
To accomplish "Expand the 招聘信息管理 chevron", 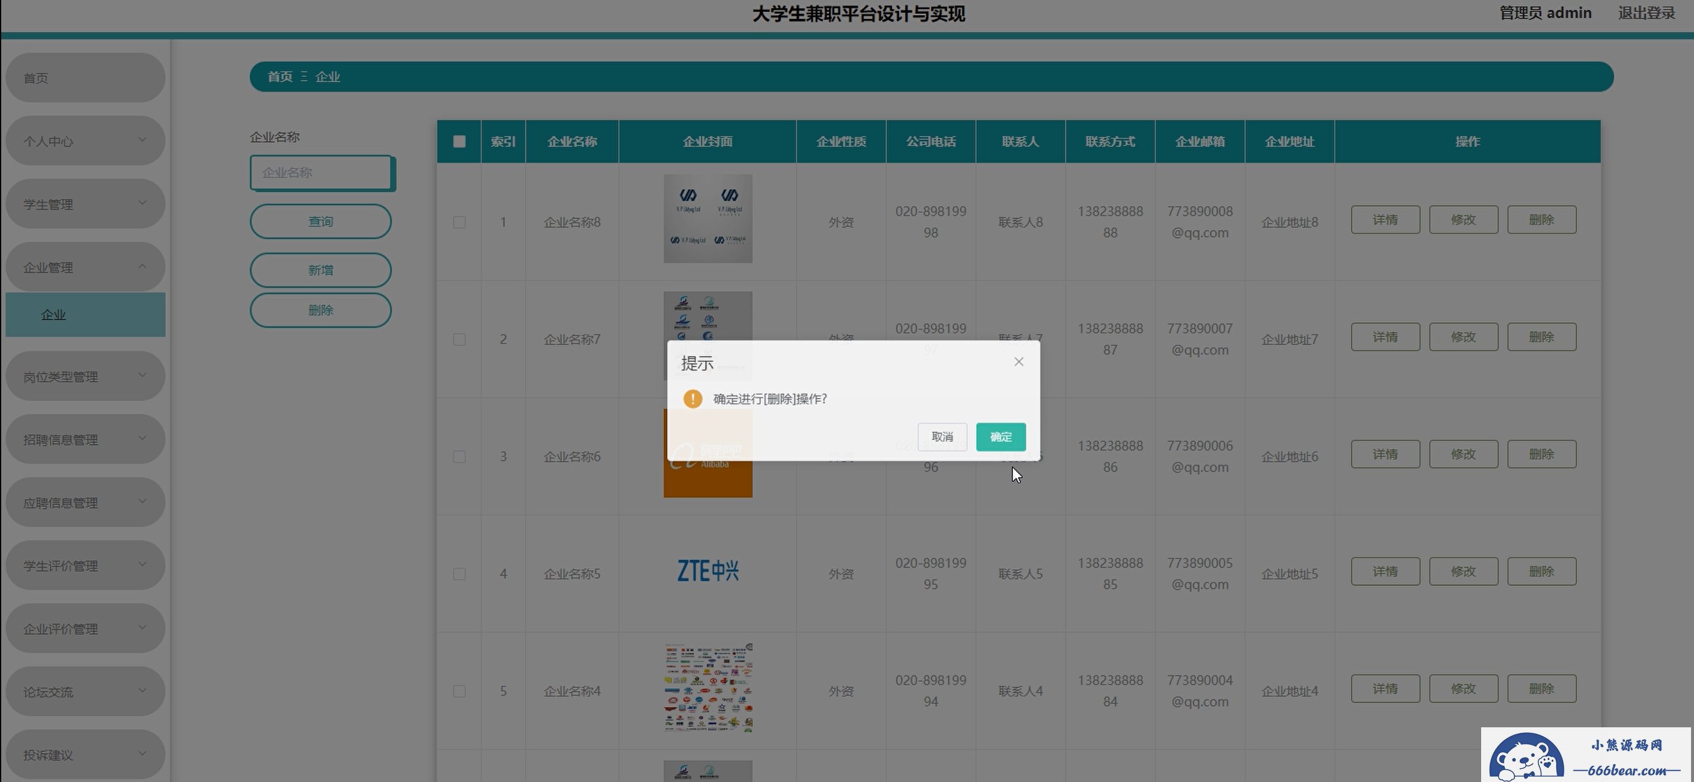I will tap(142, 439).
